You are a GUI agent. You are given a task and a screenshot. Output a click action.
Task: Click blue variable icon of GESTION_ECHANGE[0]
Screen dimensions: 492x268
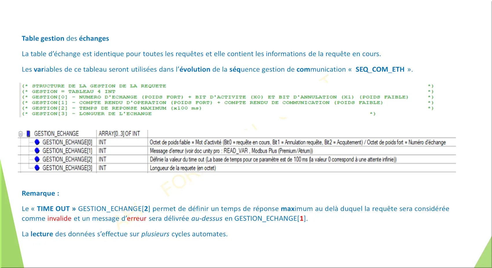pos(37,142)
